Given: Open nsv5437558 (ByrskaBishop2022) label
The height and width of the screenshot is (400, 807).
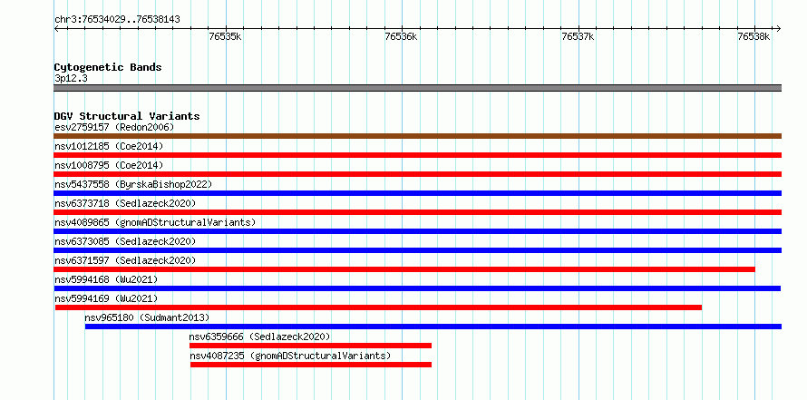Looking at the screenshot, I should 133,184.
